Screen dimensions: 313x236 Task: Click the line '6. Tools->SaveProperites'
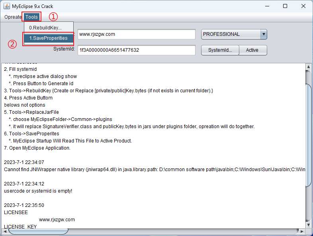click(31, 134)
